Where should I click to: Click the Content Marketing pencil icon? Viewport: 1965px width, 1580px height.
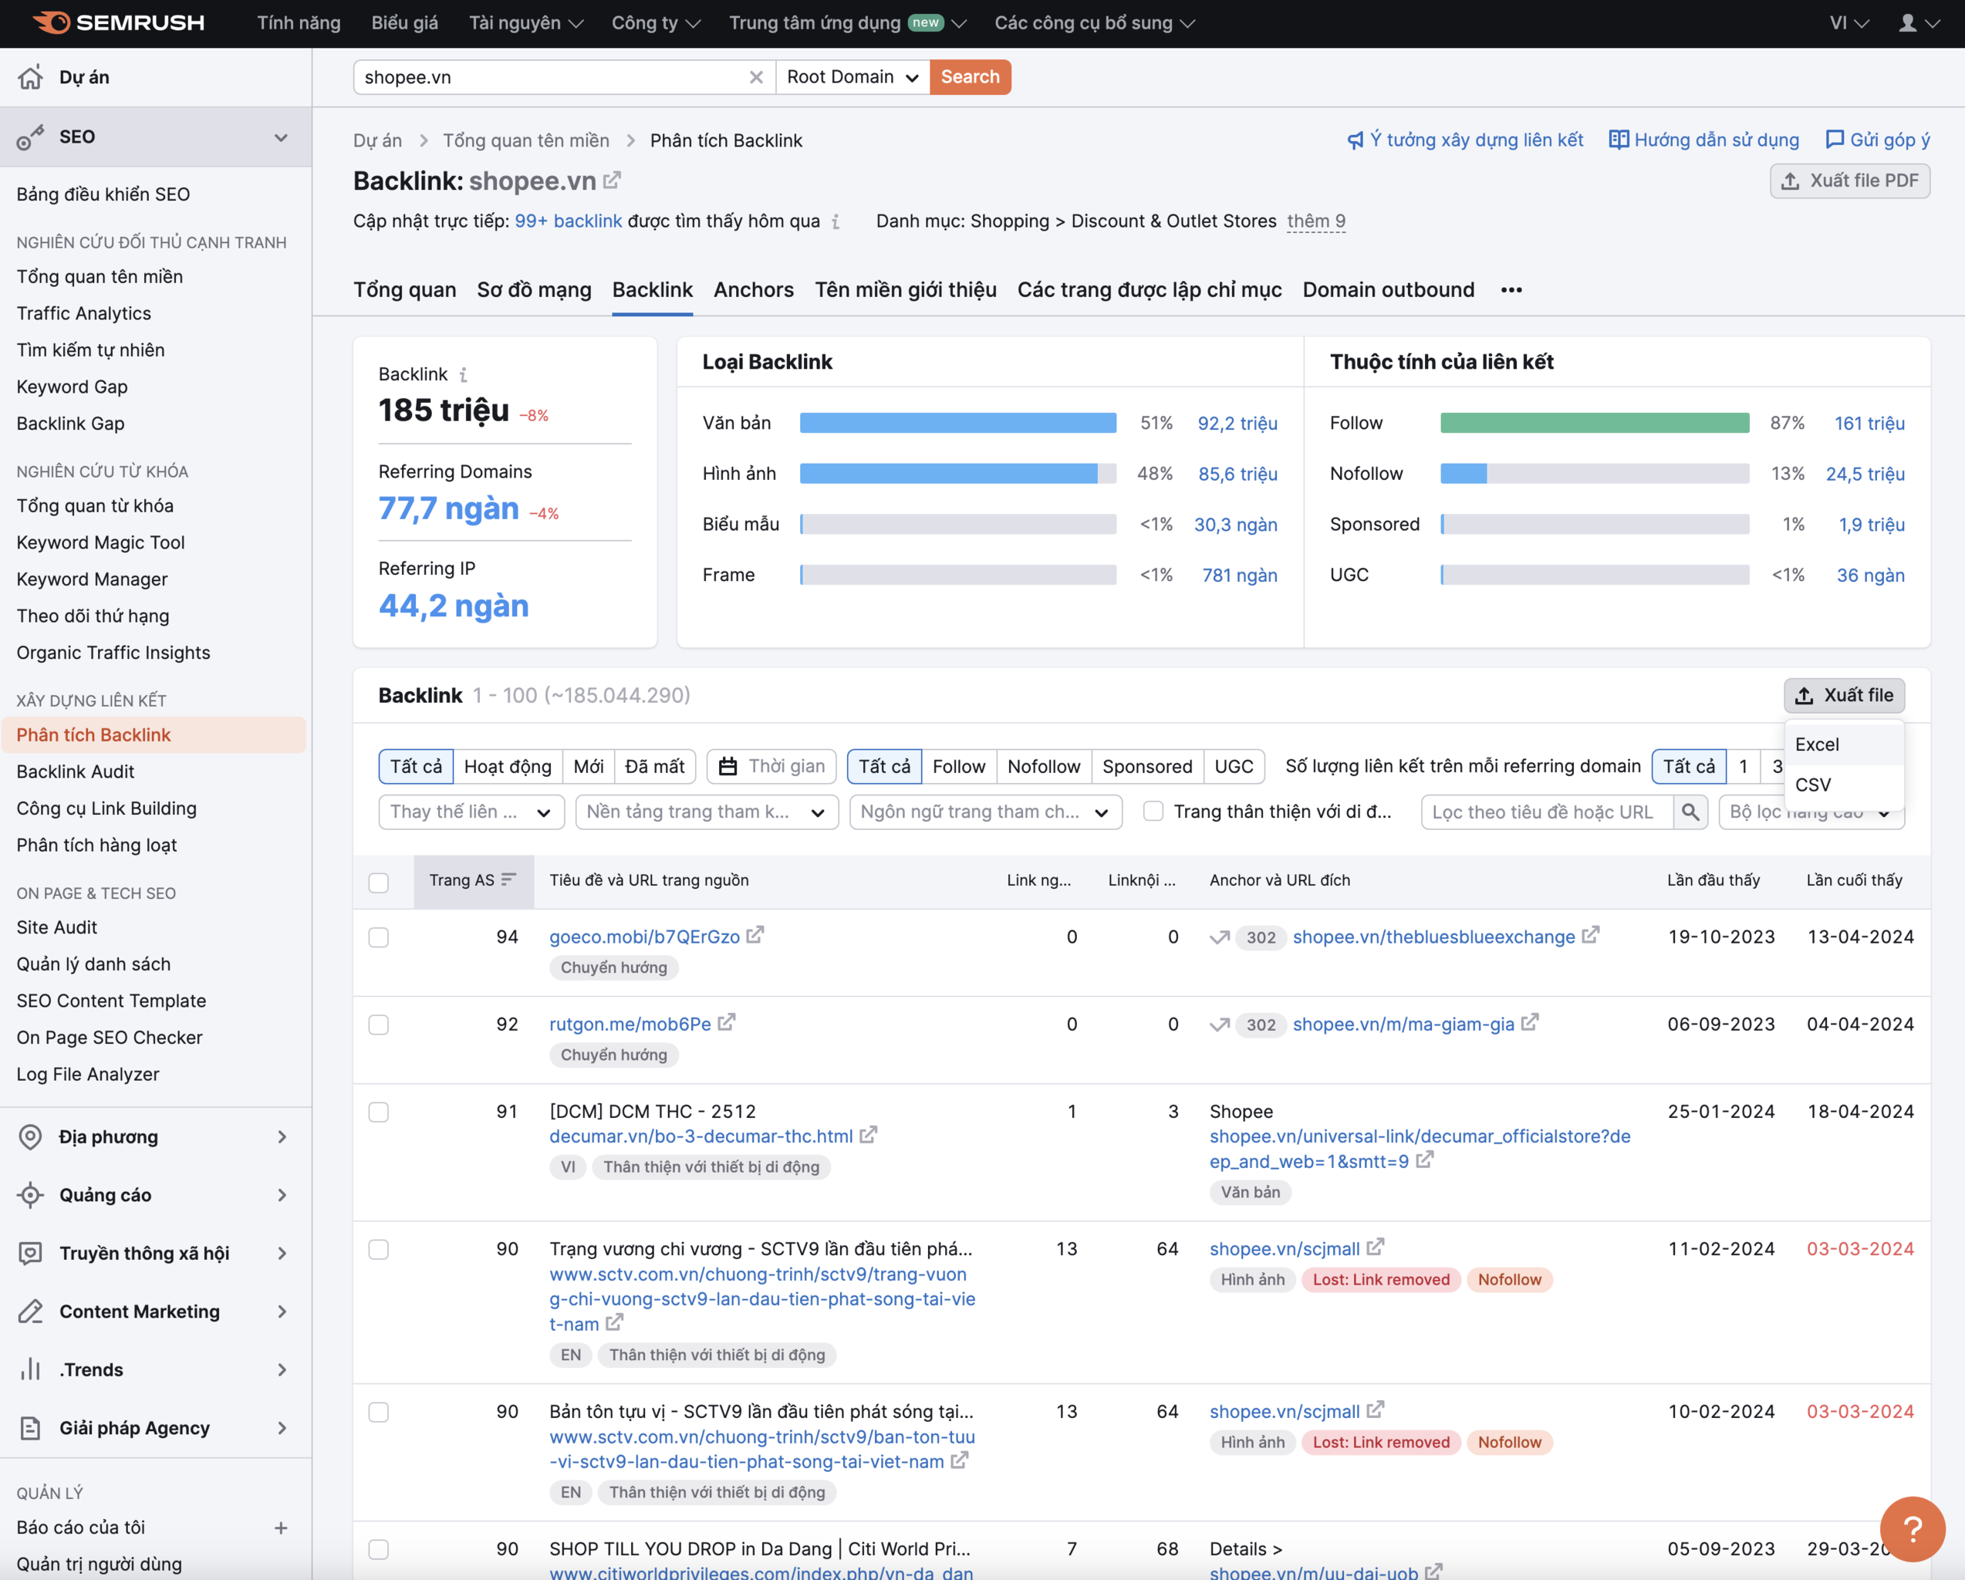[30, 1312]
